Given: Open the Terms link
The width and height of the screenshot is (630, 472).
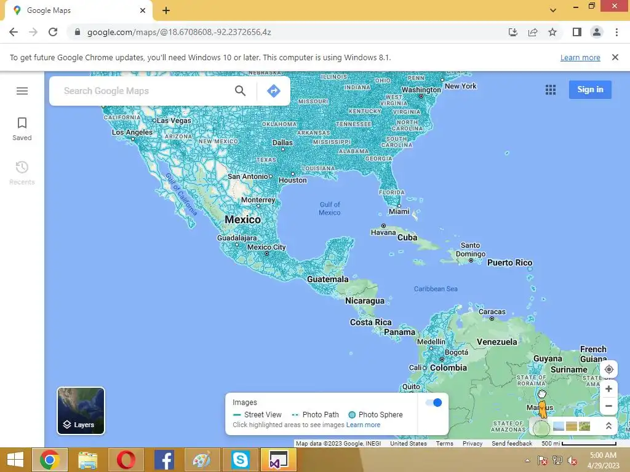Looking at the screenshot, I should tap(444, 444).
